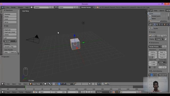Delete the current scene
Viewport: 170px width, 96px height.
pyautogui.click(x=77, y=7)
